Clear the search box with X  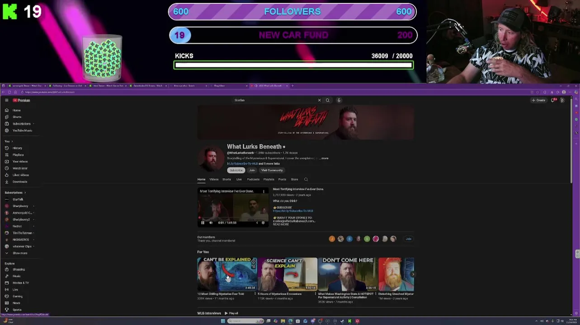pos(319,100)
